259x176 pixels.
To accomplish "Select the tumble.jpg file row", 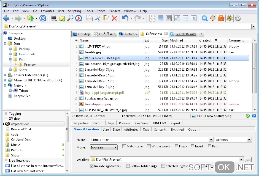I will point(163,52).
